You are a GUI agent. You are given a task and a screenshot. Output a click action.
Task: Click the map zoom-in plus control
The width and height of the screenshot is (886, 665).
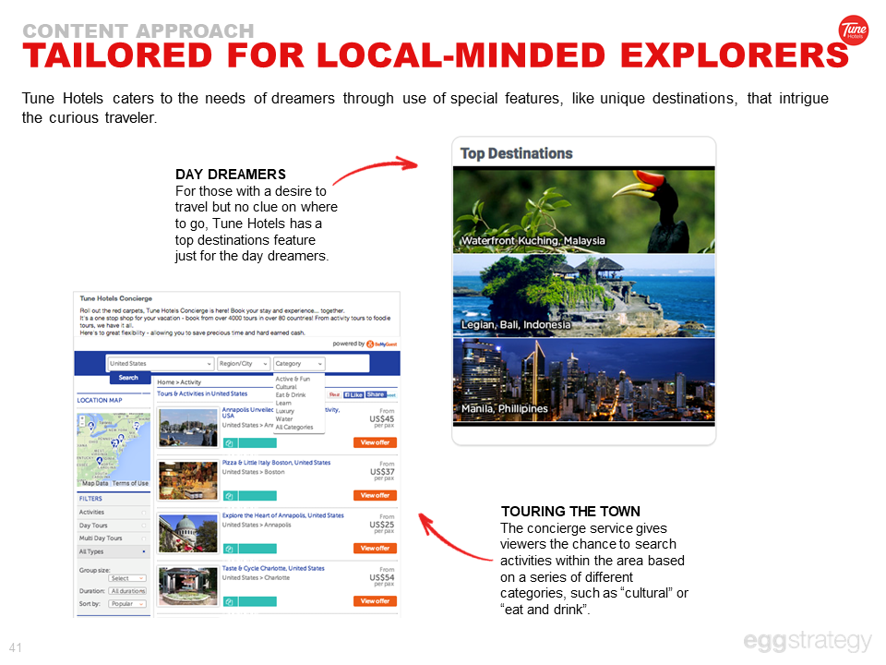82,419
